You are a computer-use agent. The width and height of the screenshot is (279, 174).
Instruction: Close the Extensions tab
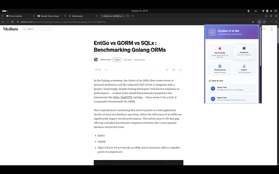96,16
